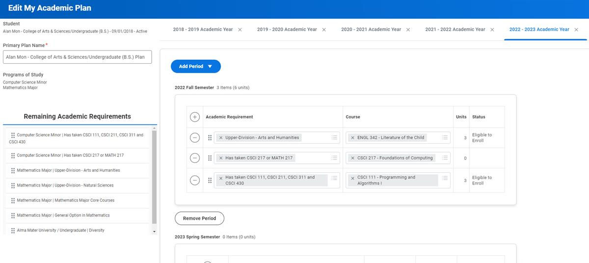Select the 2022 - 2023 Academic Year tab
The image size is (589, 263).
[539, 29]
